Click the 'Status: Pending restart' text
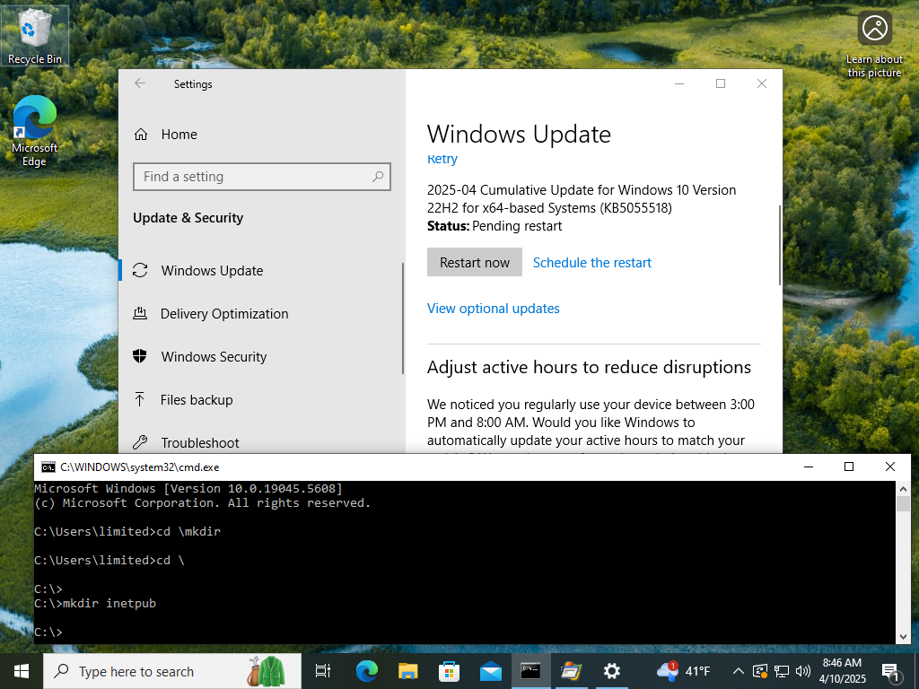Image resolution: width=919 pixels, height=689 pixels. pyautogui.click(x=495, y=226)
